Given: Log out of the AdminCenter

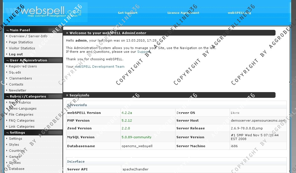Looking at the screenshot, I should pyautogui.click(x=16, y=54).
